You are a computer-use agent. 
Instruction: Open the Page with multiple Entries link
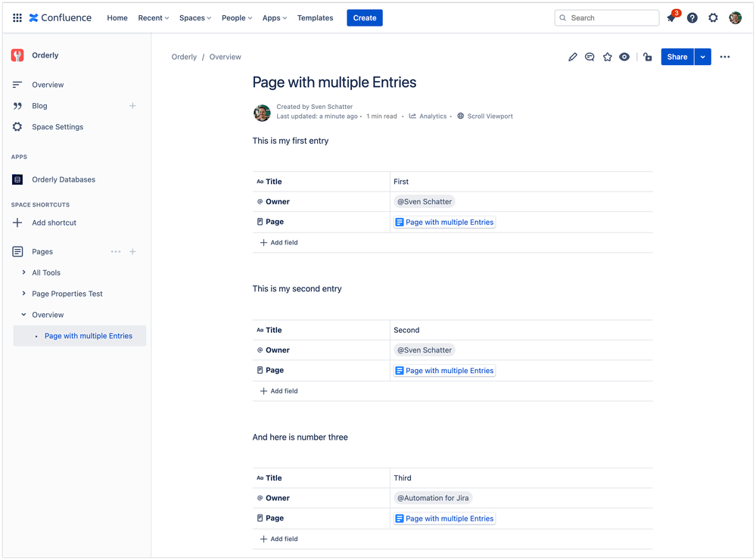click(x=89, y=335)
